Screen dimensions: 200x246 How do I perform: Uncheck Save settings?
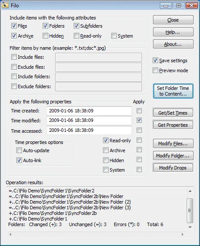(155, 61)
